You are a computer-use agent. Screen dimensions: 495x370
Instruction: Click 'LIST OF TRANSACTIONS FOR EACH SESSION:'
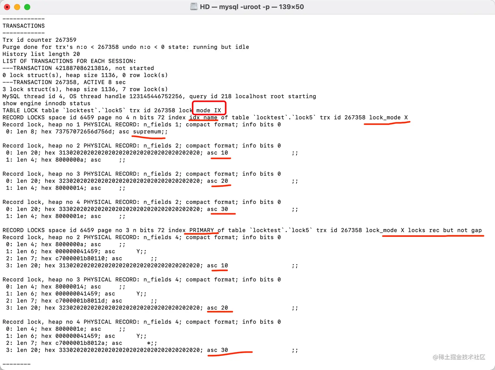pyautogui.click(x=69, y=61)
